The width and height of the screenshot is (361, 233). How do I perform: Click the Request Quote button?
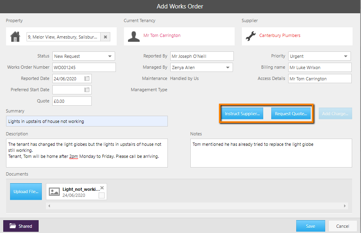click(x=291, y=114)
